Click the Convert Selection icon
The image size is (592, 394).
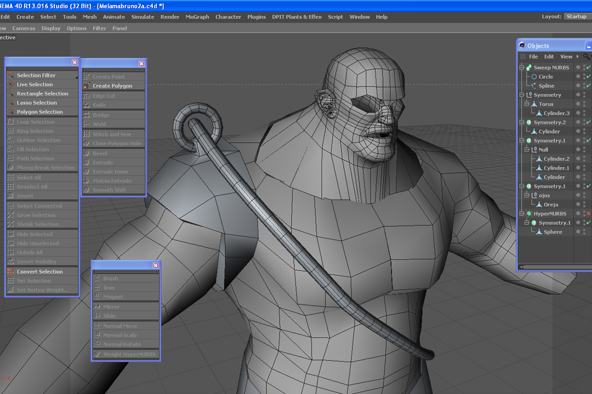click(10, 271)
